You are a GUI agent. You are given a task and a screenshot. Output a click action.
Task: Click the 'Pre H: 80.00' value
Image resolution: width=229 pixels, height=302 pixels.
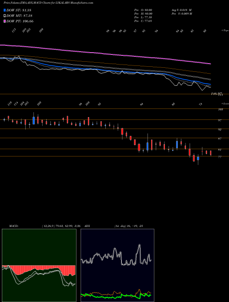(x=143, y=14)
